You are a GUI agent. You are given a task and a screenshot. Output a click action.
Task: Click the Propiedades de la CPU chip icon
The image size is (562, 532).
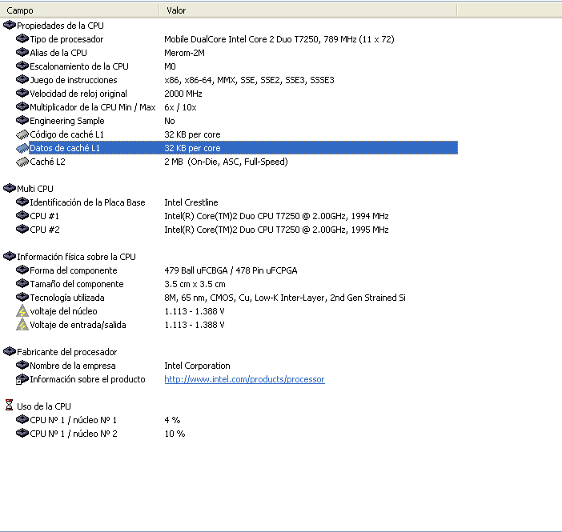point(10,25)
